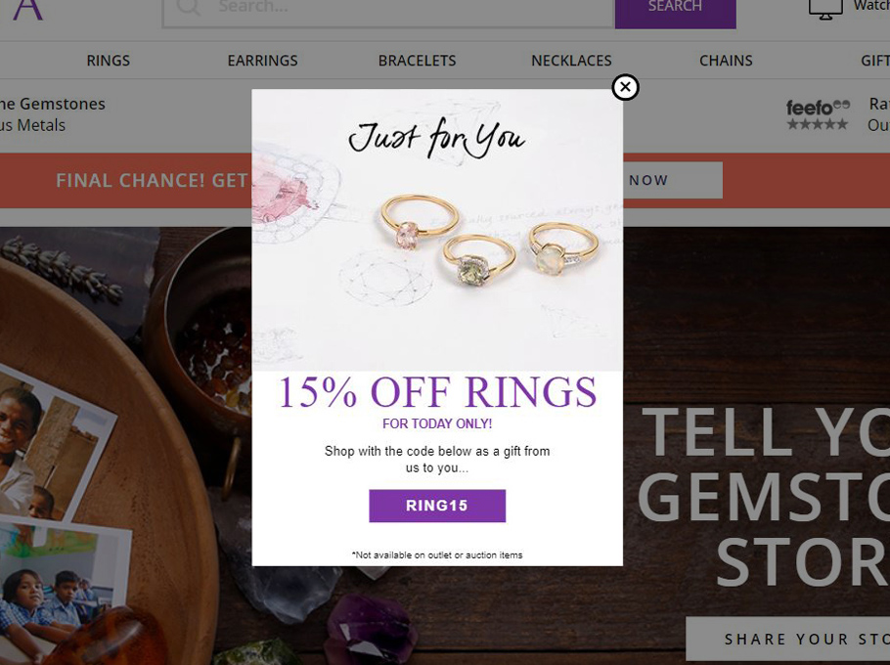Screen dimensions: 890x665
Task: Click the three rings promo image
Action: pos(437,230)
